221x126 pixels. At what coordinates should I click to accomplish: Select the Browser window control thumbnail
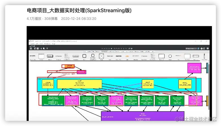[x=41, y=56]
